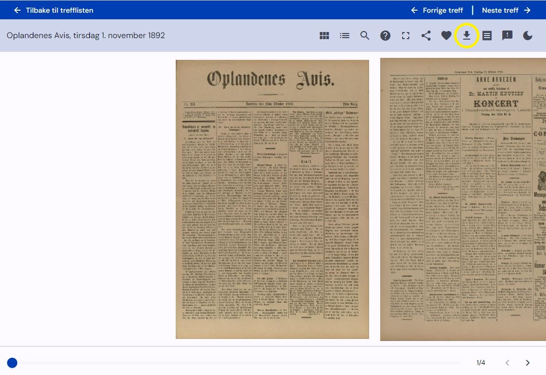Go to Forrige treff
Viewport: 546px width, 375px height.
point(437,10)
